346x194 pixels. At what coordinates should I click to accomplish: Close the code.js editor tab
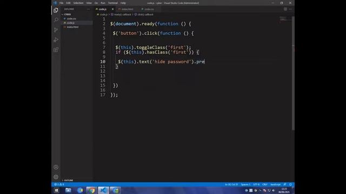pos(112,9)
